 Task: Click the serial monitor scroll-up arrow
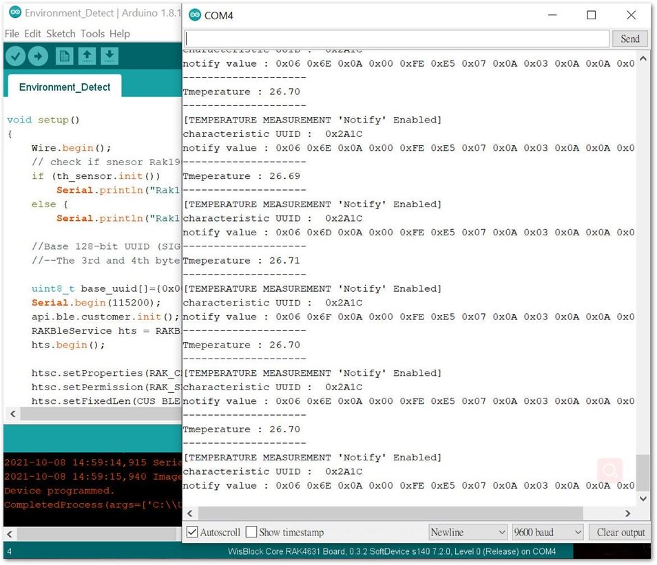tap(643, 59)
